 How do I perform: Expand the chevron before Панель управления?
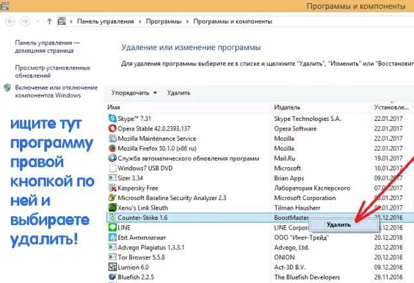pyautogui.click(x=71, y=21)
